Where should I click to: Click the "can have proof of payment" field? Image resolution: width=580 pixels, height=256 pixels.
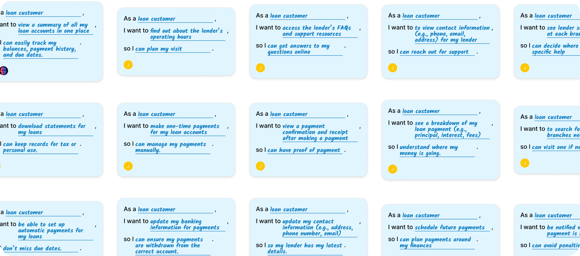[304, 150]
